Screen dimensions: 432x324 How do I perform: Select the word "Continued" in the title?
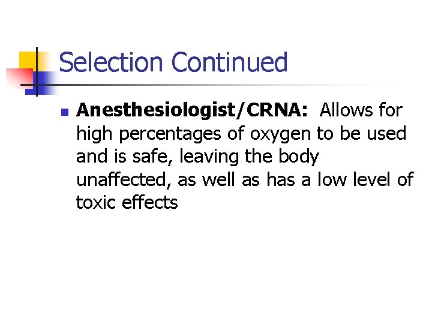click(229, 62)
